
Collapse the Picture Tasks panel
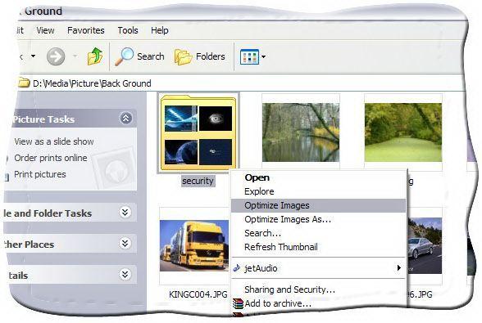click(125, 118)
